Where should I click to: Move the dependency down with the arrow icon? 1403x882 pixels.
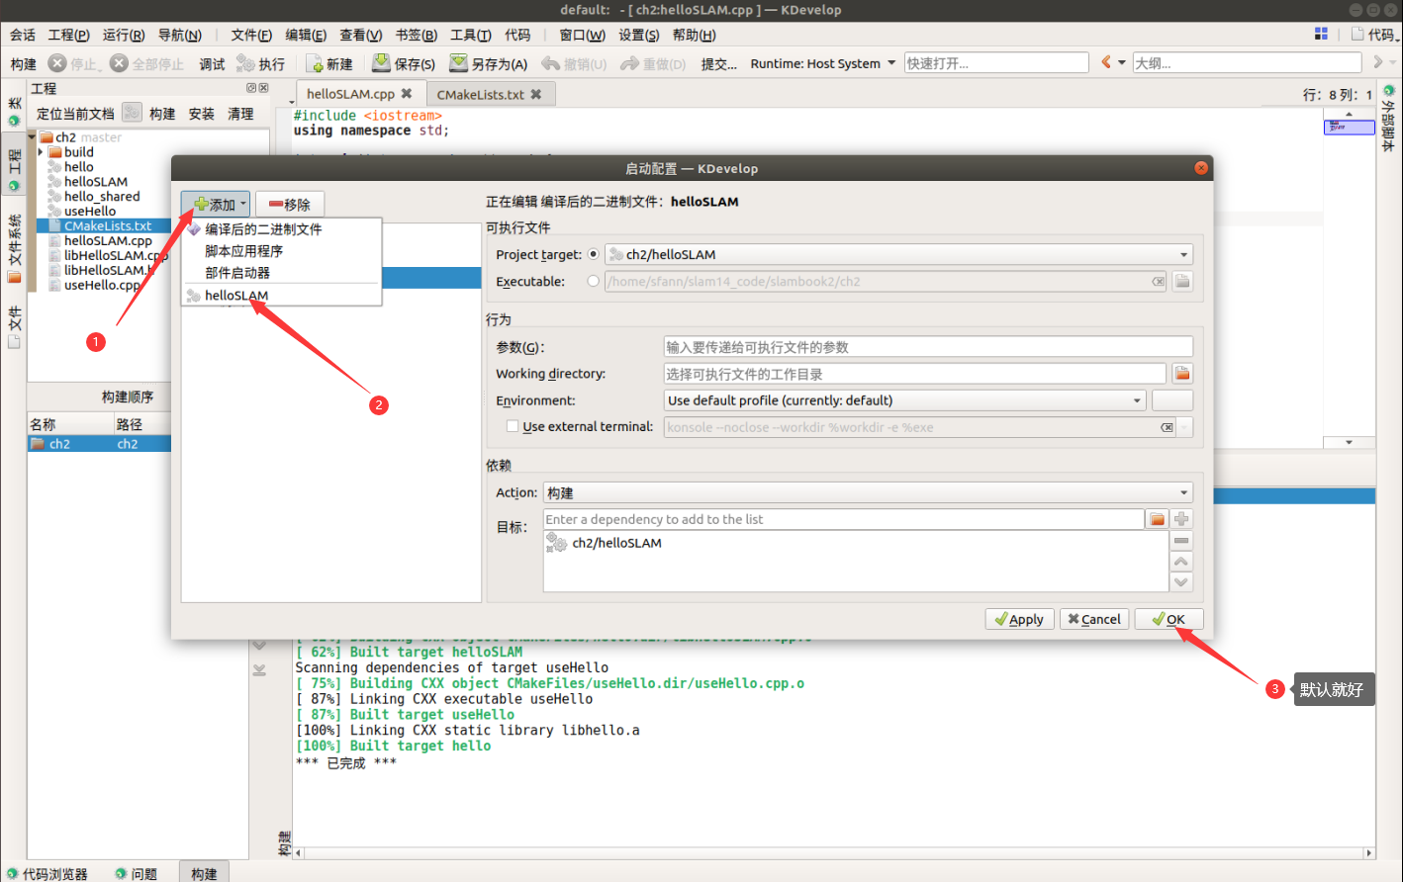[x=1181, y=582]
